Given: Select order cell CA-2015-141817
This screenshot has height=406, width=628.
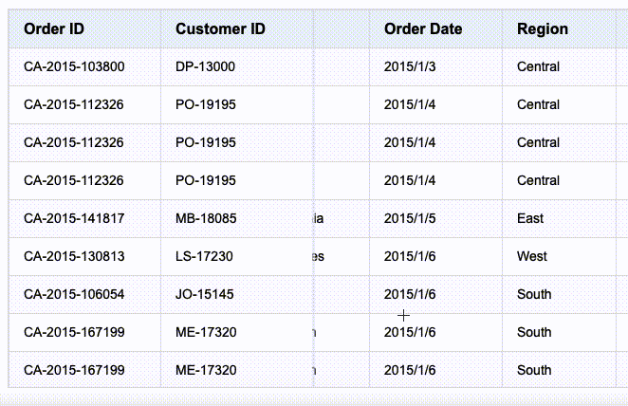Looking at the screenshot, I should click(74, 218).
